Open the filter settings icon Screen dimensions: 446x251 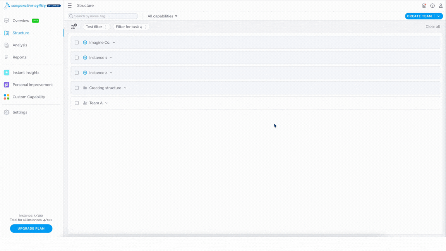click(74, 26)
